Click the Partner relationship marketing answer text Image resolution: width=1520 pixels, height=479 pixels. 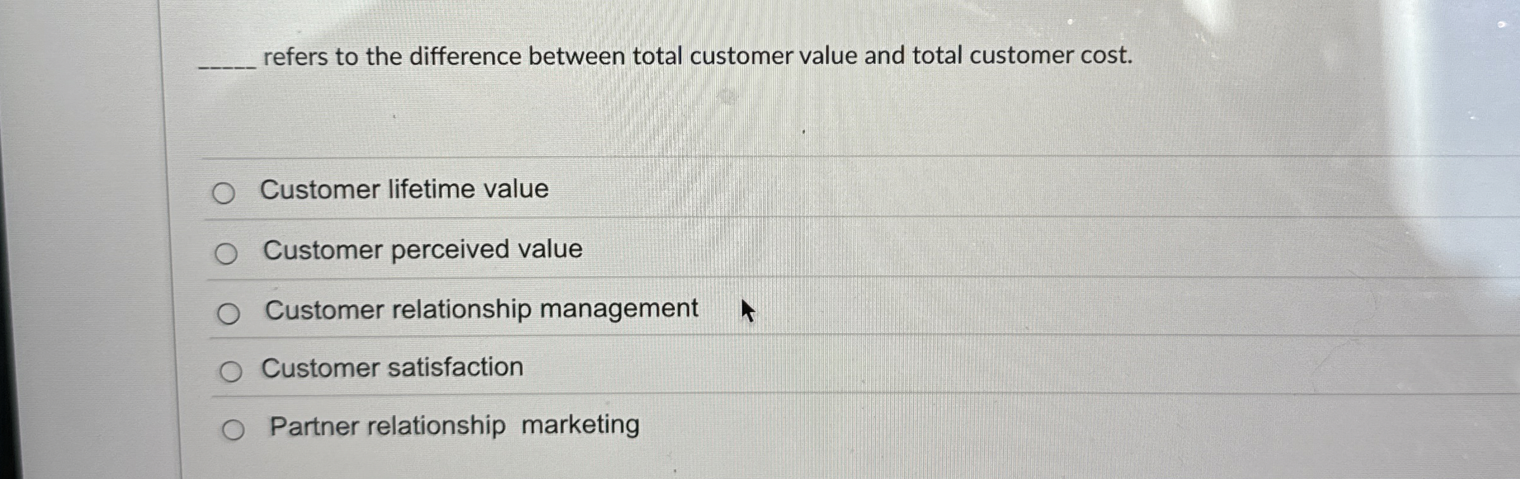[x=453, y=426]
